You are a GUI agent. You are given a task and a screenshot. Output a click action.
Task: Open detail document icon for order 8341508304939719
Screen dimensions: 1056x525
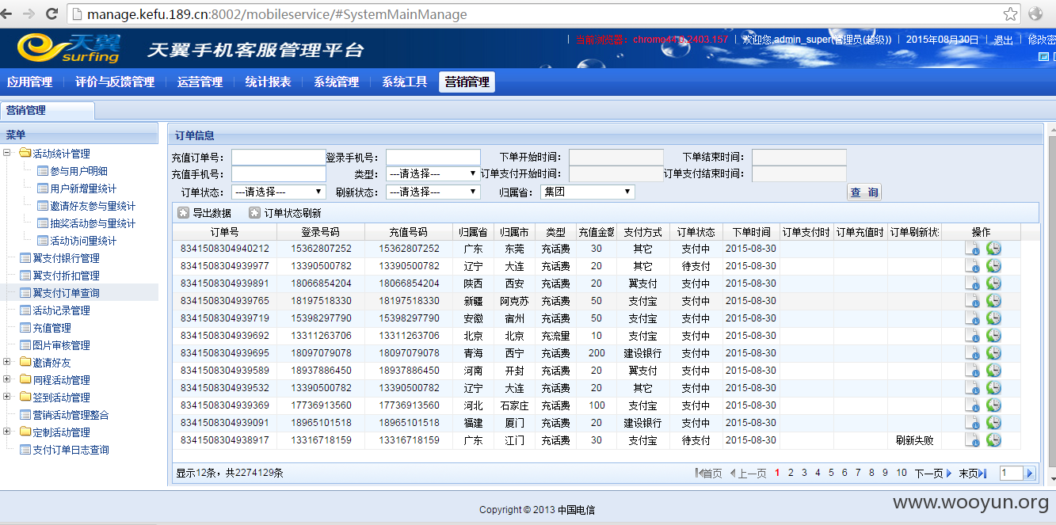tap(972, 318)
